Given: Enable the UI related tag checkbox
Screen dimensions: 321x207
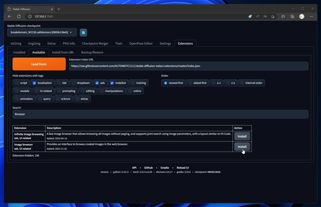Looking at the screenshot, I should [37, 91].
